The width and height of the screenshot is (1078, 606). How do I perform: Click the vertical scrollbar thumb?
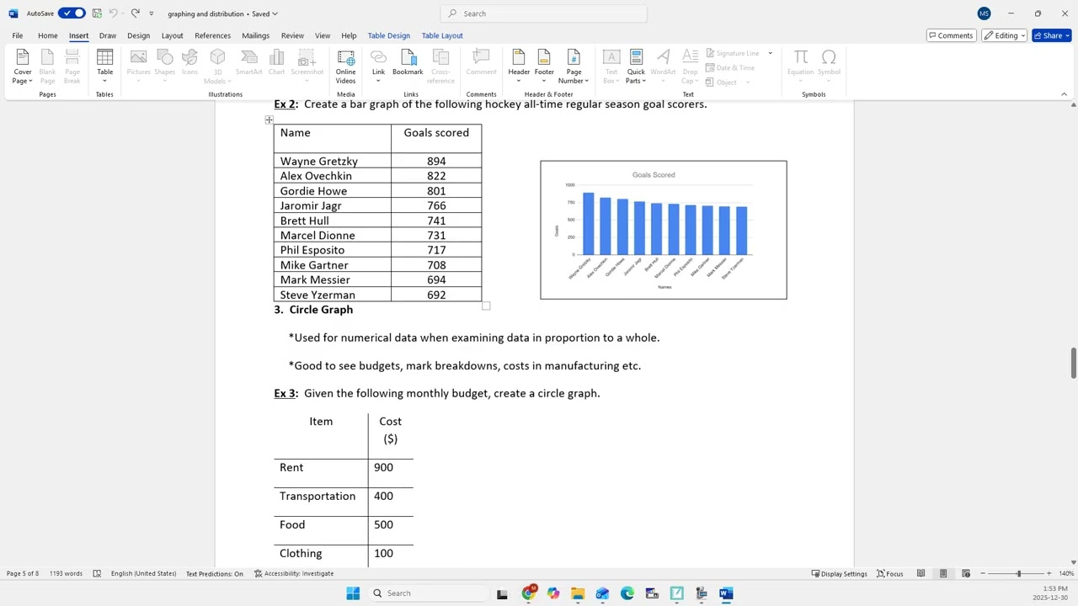click(x=1073, y=363)
